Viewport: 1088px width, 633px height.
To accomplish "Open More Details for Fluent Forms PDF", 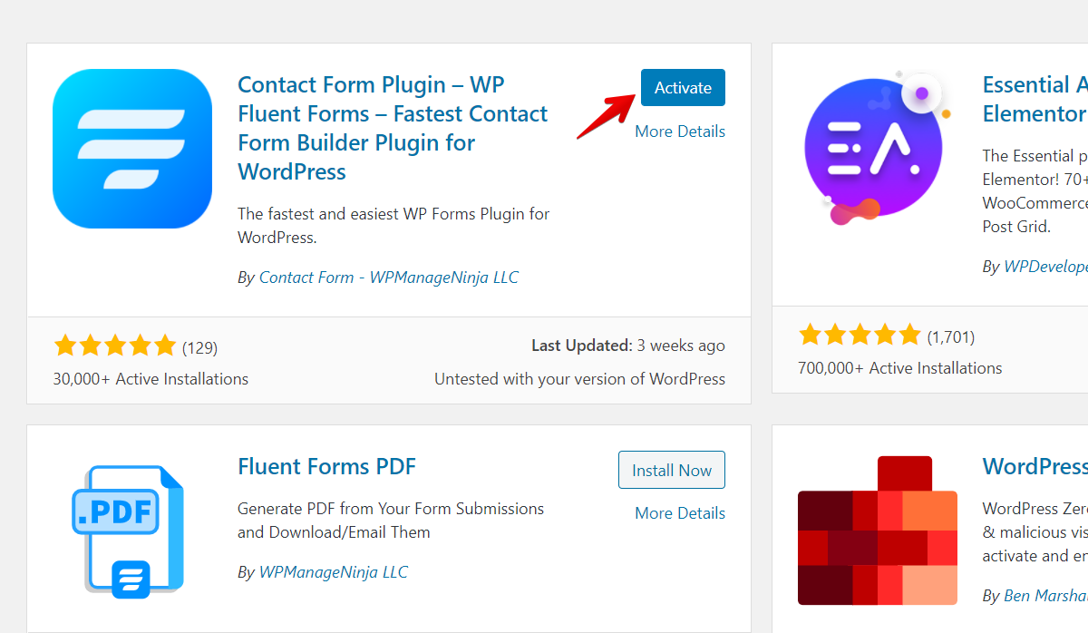I will click(x=679, y=512).
